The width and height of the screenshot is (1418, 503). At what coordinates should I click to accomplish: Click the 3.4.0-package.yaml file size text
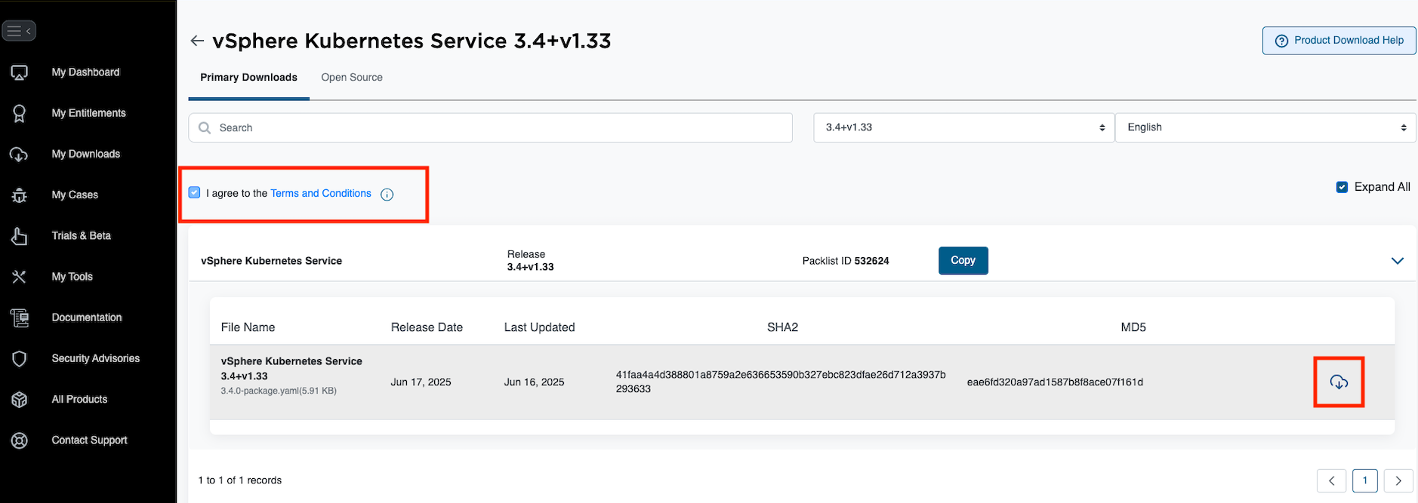pos(279,391)
